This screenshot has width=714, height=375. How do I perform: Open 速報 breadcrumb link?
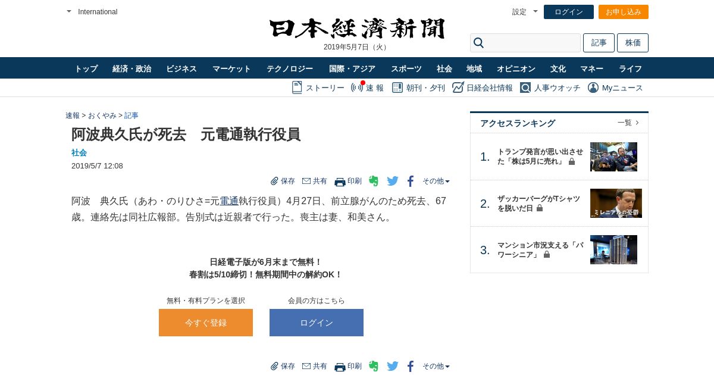click(73, 115)
